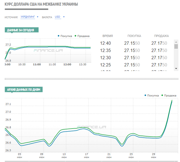Open the УКРДИЛИНГ source dropdown
Image resolution: width=180 pixels, height=162 pixels.
tap(28, 17)
